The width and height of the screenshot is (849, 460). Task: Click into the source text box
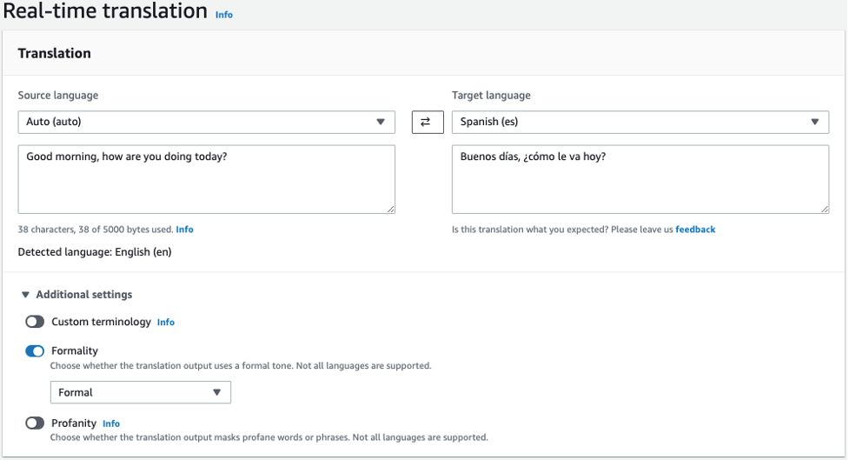tap(206, 179)
